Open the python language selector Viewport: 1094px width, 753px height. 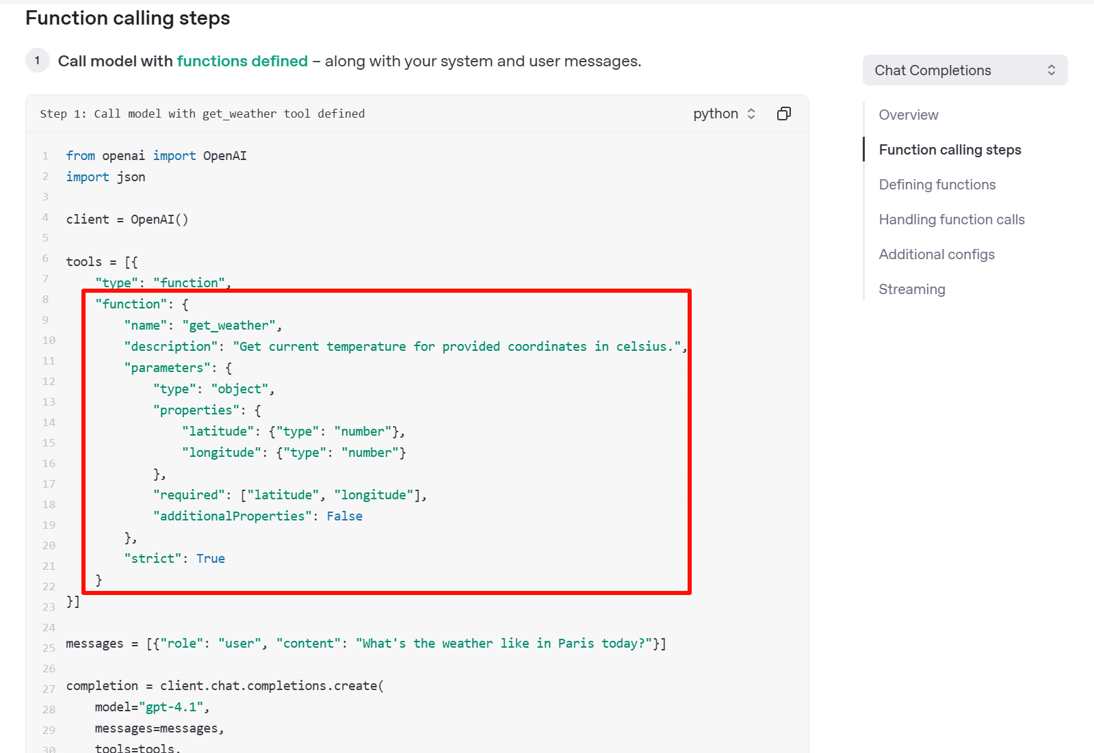click(x=724, y=114)
